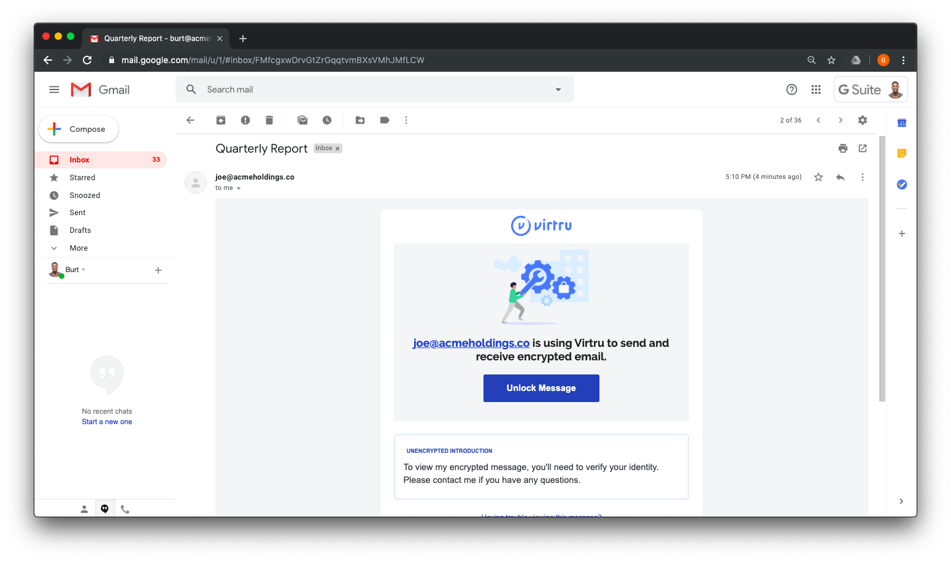Switch to Hangouts conversations tab
The height and width of the screenshot is (562, 951).
(x=105, y=509)
